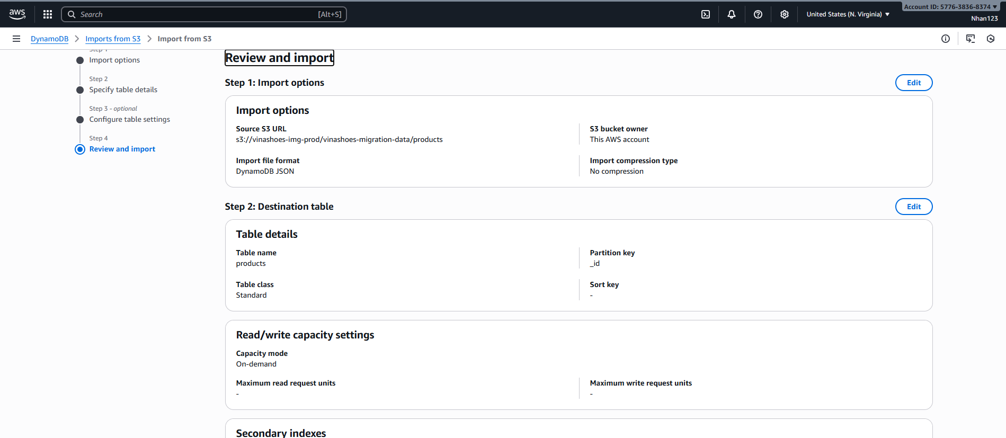
Task: Open the help question mark icon
Action: coord(758,14)
